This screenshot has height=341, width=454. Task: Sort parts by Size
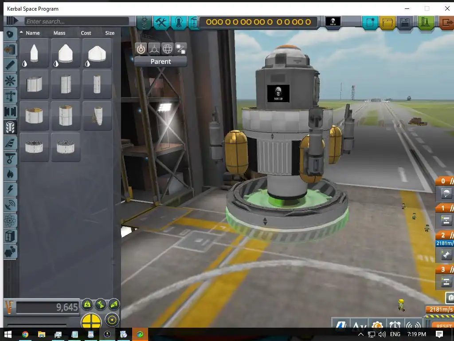point(110,33)
